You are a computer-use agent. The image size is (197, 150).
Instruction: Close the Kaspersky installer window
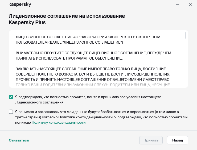click(x=190, y=5)
